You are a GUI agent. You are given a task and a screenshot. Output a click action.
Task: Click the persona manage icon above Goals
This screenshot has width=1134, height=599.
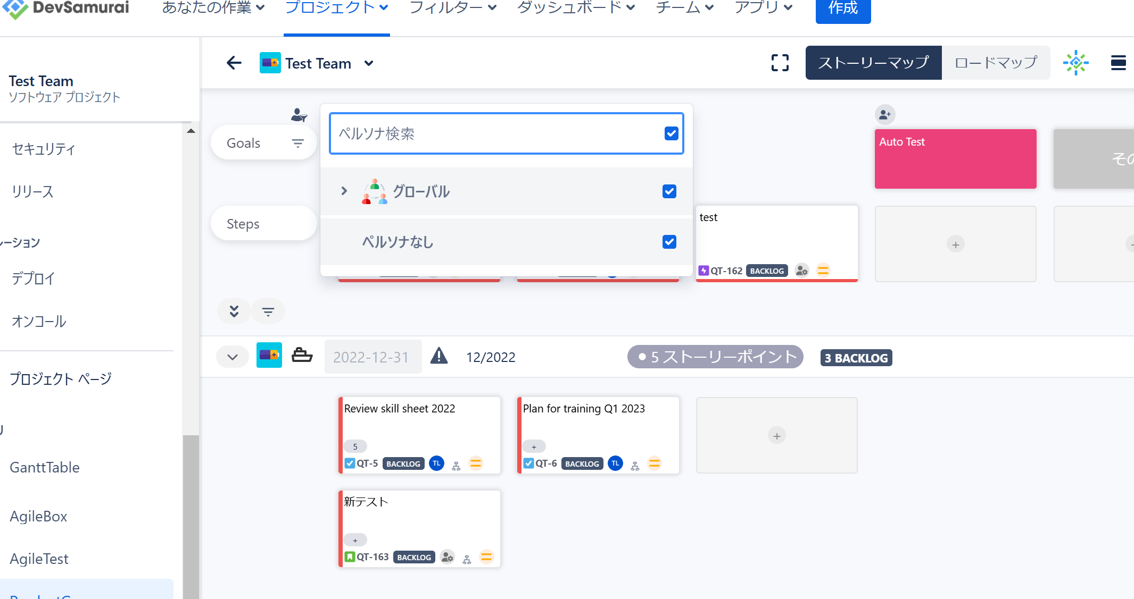299,115
